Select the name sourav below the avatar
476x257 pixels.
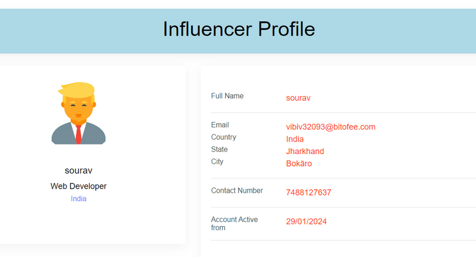click(x=79, y=171)
